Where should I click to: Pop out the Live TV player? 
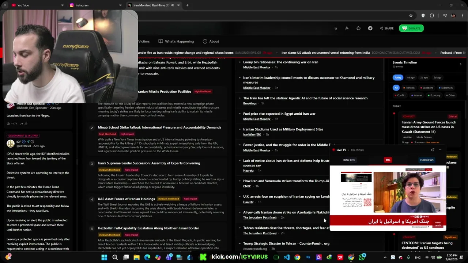pyautogui.click(x=433, y=150)
